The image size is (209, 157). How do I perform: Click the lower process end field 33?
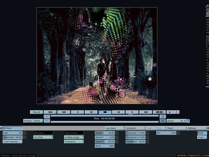pos(163,121)
